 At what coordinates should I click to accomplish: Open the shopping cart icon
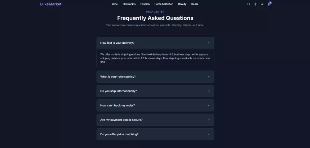coord(269,4)
